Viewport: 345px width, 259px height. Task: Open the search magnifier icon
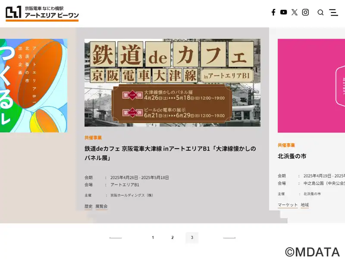[x=320, y=13]
